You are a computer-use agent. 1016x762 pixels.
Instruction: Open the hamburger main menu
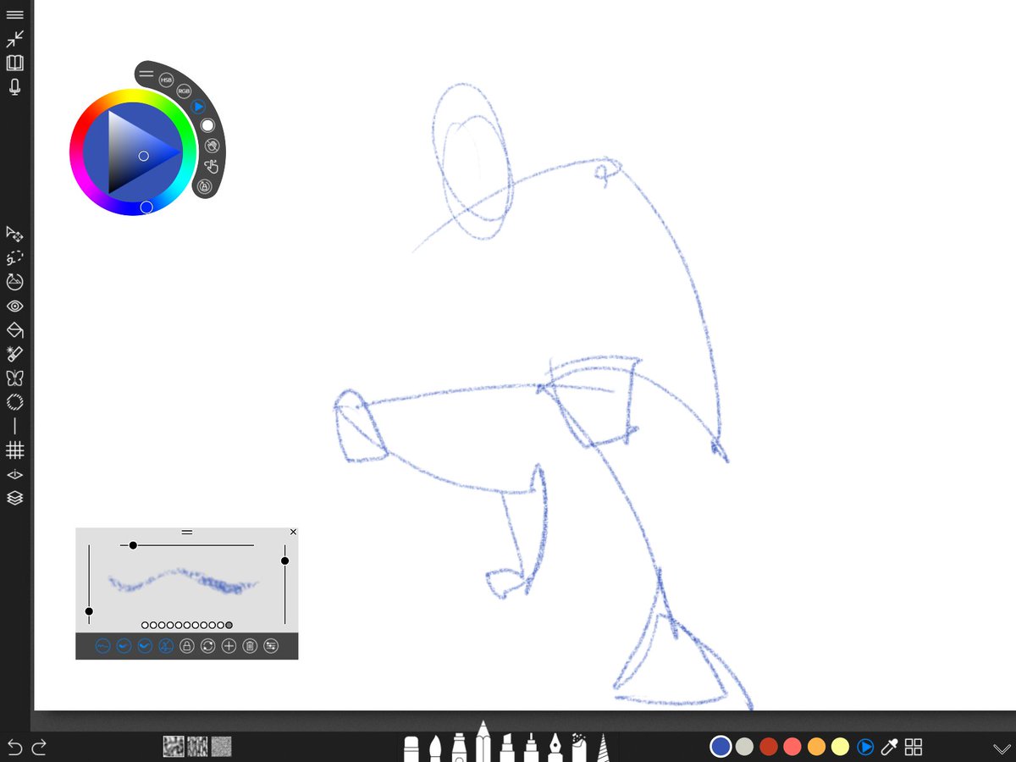coord(15,14)
